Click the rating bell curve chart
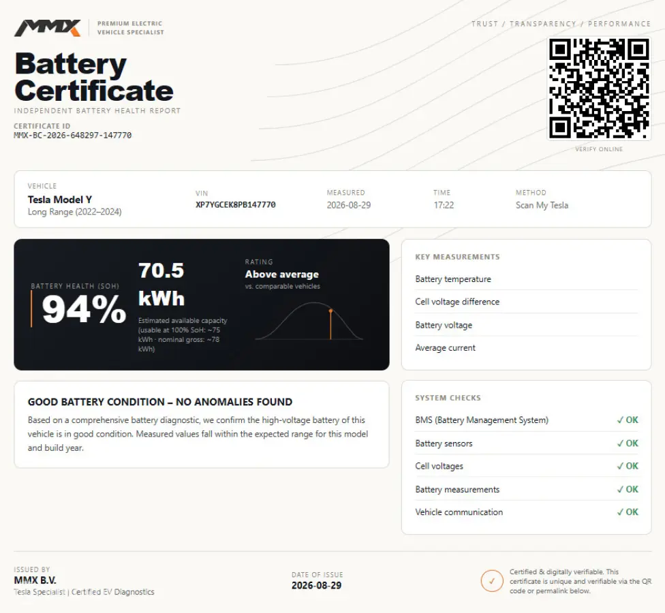Viewport: 665px width, 613px height. [x=309, y=321]
